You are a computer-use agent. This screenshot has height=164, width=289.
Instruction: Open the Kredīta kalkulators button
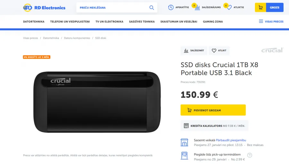pos(215,126)
